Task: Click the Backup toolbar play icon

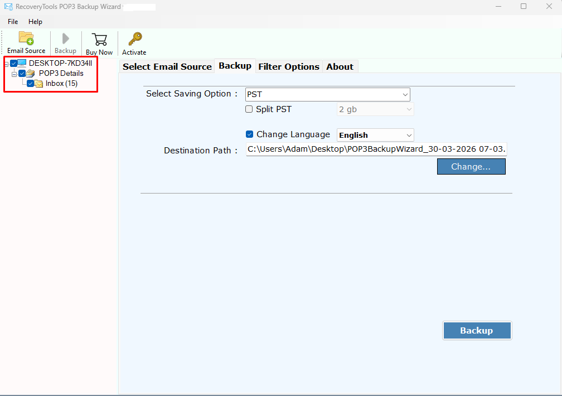Action: (x=66, y=38)
